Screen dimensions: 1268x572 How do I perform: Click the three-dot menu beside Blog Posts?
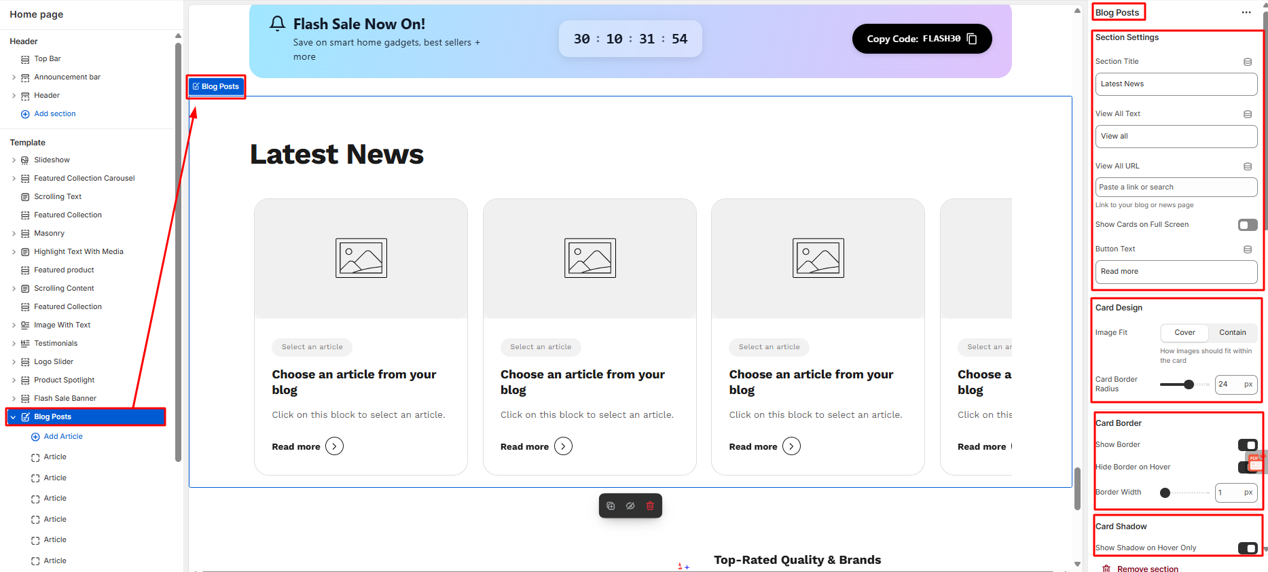tap(1246, 12)
